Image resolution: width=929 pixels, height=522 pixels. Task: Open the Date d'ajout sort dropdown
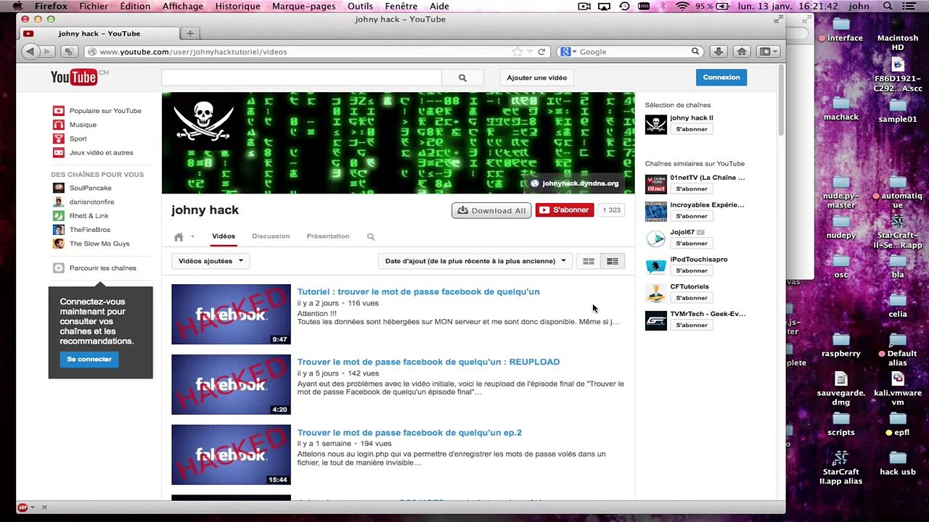click(475, 261)
